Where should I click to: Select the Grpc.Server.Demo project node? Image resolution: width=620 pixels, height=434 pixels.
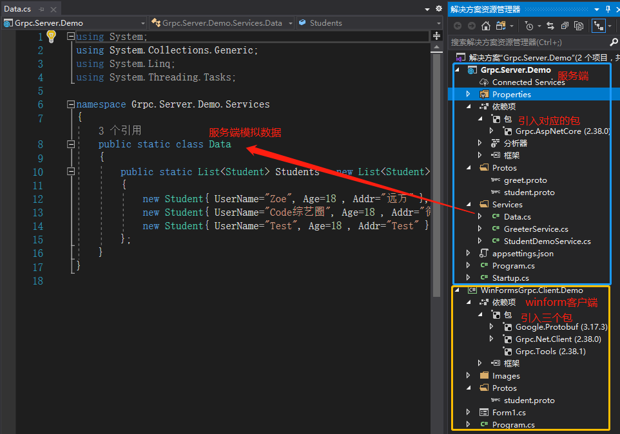[x=516, y=70]
